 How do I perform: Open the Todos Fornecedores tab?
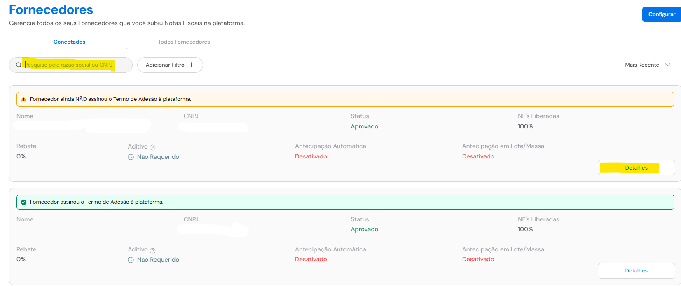click(184, 42)
